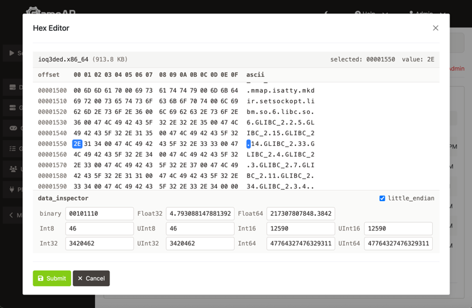Click ascii text LIBC_2.4.GLIBC_2
Viewport: 472px width, 308px height.
pos(280,154)
